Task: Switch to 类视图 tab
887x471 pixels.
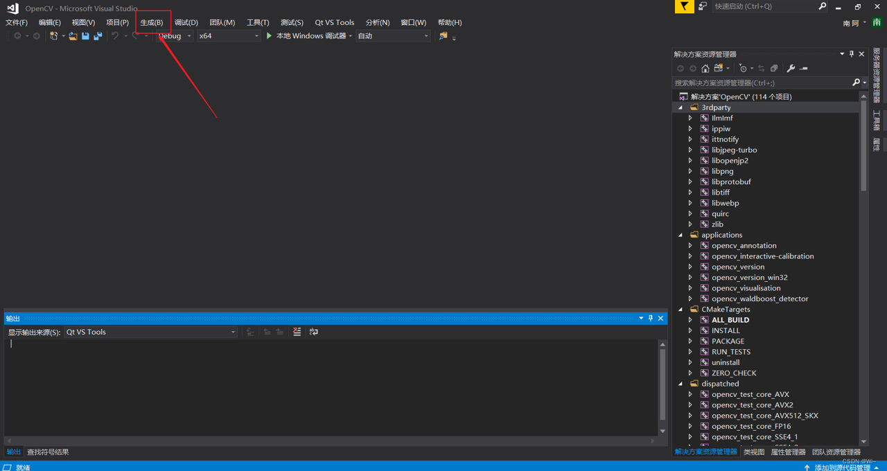Action: 754,452
